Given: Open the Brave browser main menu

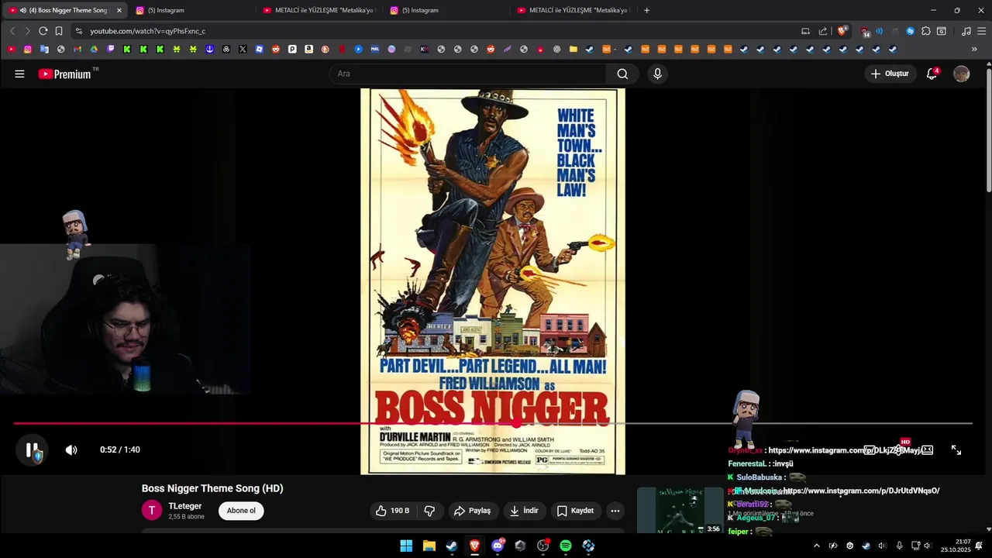Looking at the screenshot, I should [981, 31].
